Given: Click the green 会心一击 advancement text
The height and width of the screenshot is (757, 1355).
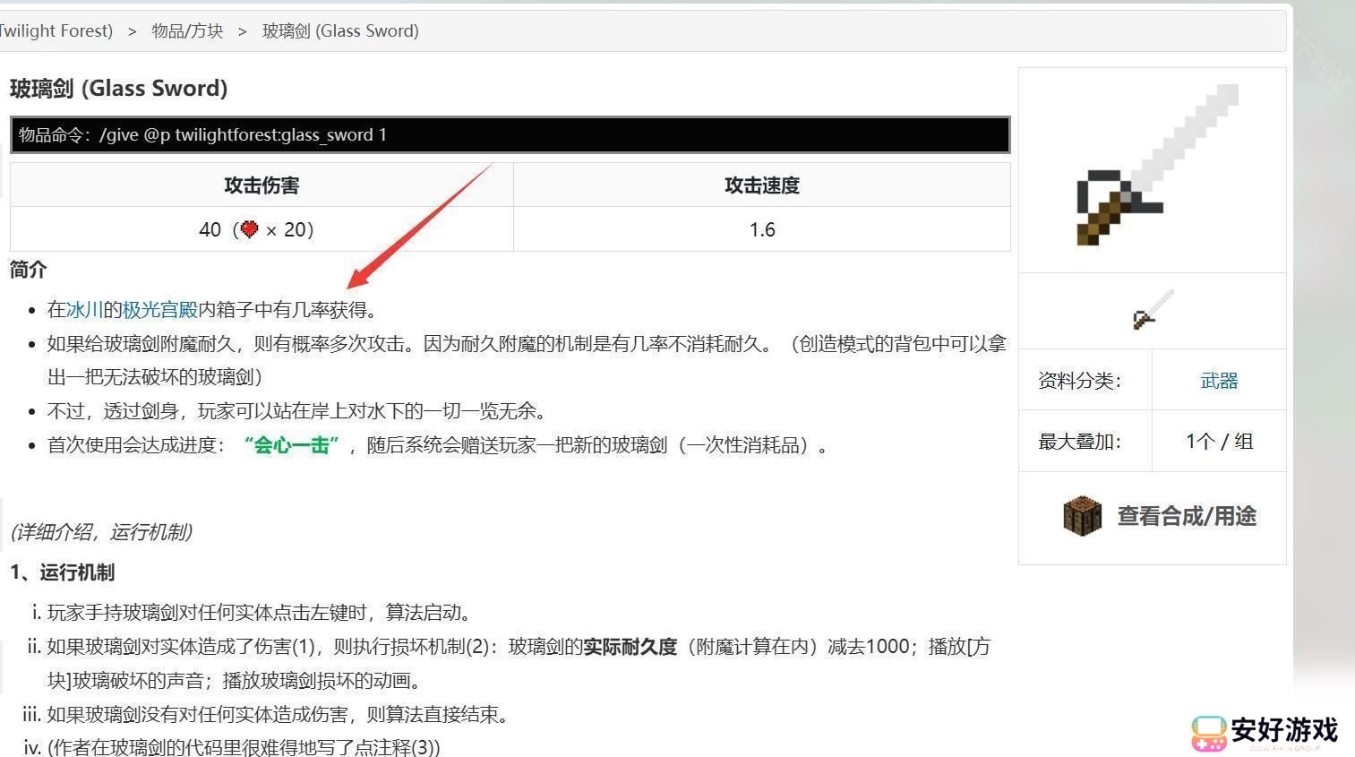Looking at the screenshot, I should [x=292, y=445].
